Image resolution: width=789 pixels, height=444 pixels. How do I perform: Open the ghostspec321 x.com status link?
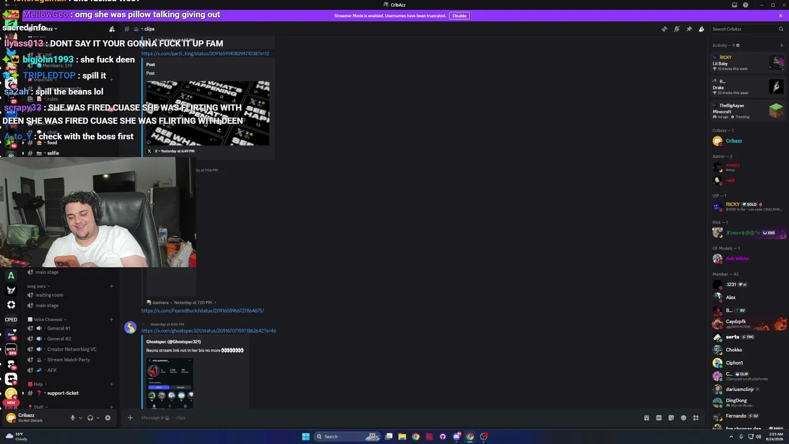click(x=208, y=331)
